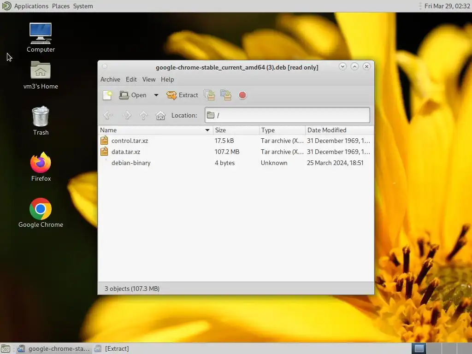Click the Unknown type cell
Image resolution: width=472 pixels, height=354 pixels.
click(x=274, y=163)
